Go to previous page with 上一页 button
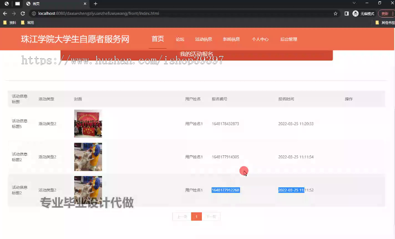395x239 pixels. point(182,217)
